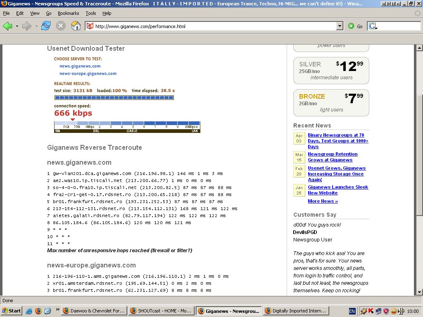The height and width of the screenshot is (317, 423).
Task: Reload the current page
Action: coord(45,26)
